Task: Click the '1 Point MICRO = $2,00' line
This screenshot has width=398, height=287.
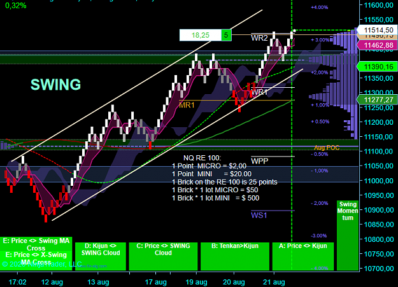Action: click(209, 166)
